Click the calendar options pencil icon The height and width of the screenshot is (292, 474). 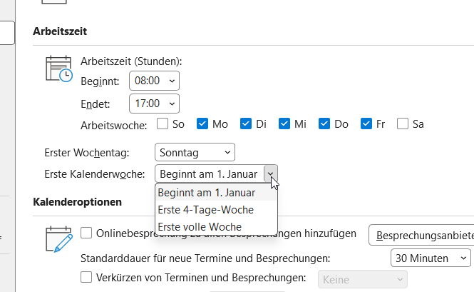(59, 239)
